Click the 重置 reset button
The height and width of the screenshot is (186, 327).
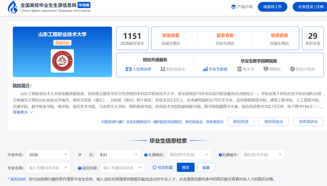click(x=206, y=168)
